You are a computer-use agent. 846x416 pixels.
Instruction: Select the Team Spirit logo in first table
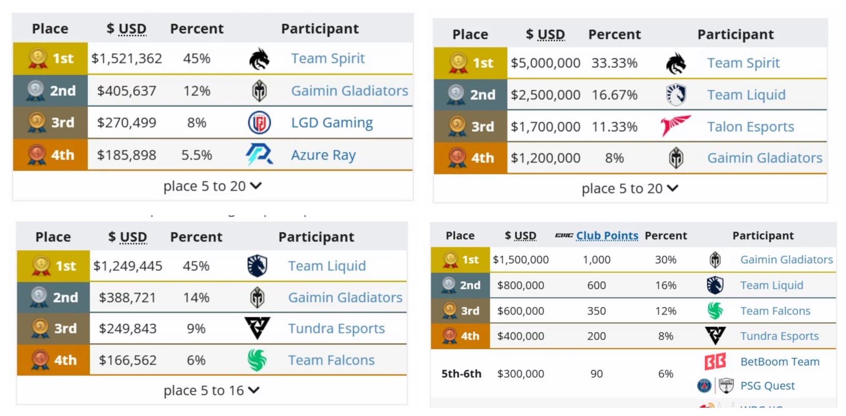[x=259, y=59]
